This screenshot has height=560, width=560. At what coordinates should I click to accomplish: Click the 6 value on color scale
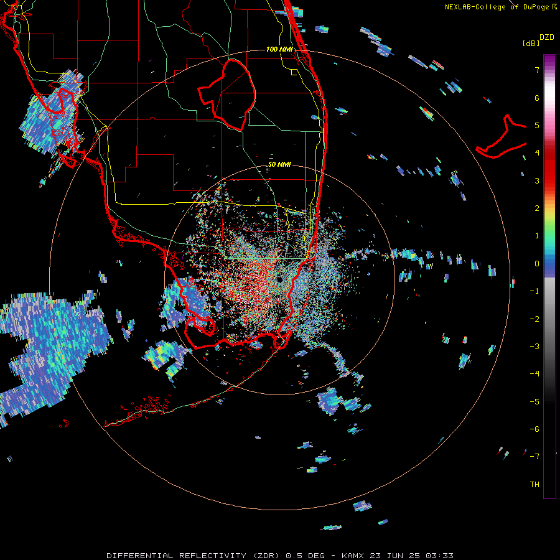click(537, 98)
